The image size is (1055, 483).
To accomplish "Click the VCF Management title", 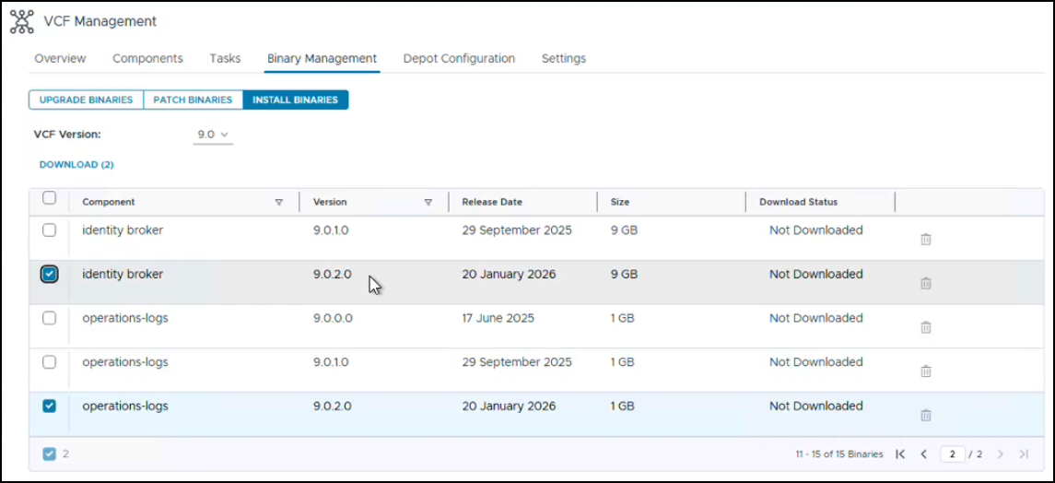I will point(100,21).
